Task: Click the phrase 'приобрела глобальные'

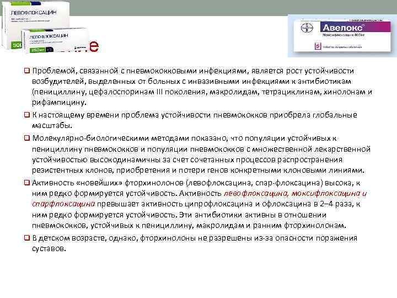Action: pos(313,115)
